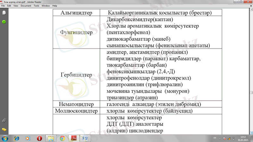Click the 'Фунгицидтер' table cell
253x142 pixels.
pos(76,32)
